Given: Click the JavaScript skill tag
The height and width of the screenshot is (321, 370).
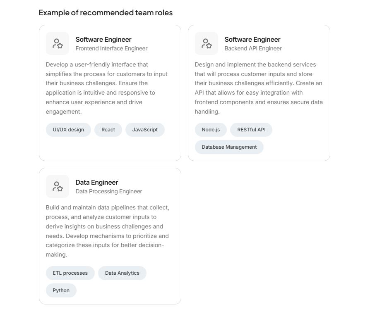Looking at the screenshot, I should tap(145, 130).
